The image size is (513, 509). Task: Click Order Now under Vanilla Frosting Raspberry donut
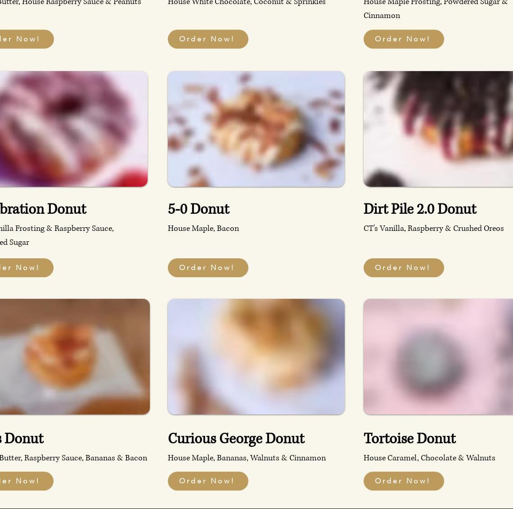point(27,268)
